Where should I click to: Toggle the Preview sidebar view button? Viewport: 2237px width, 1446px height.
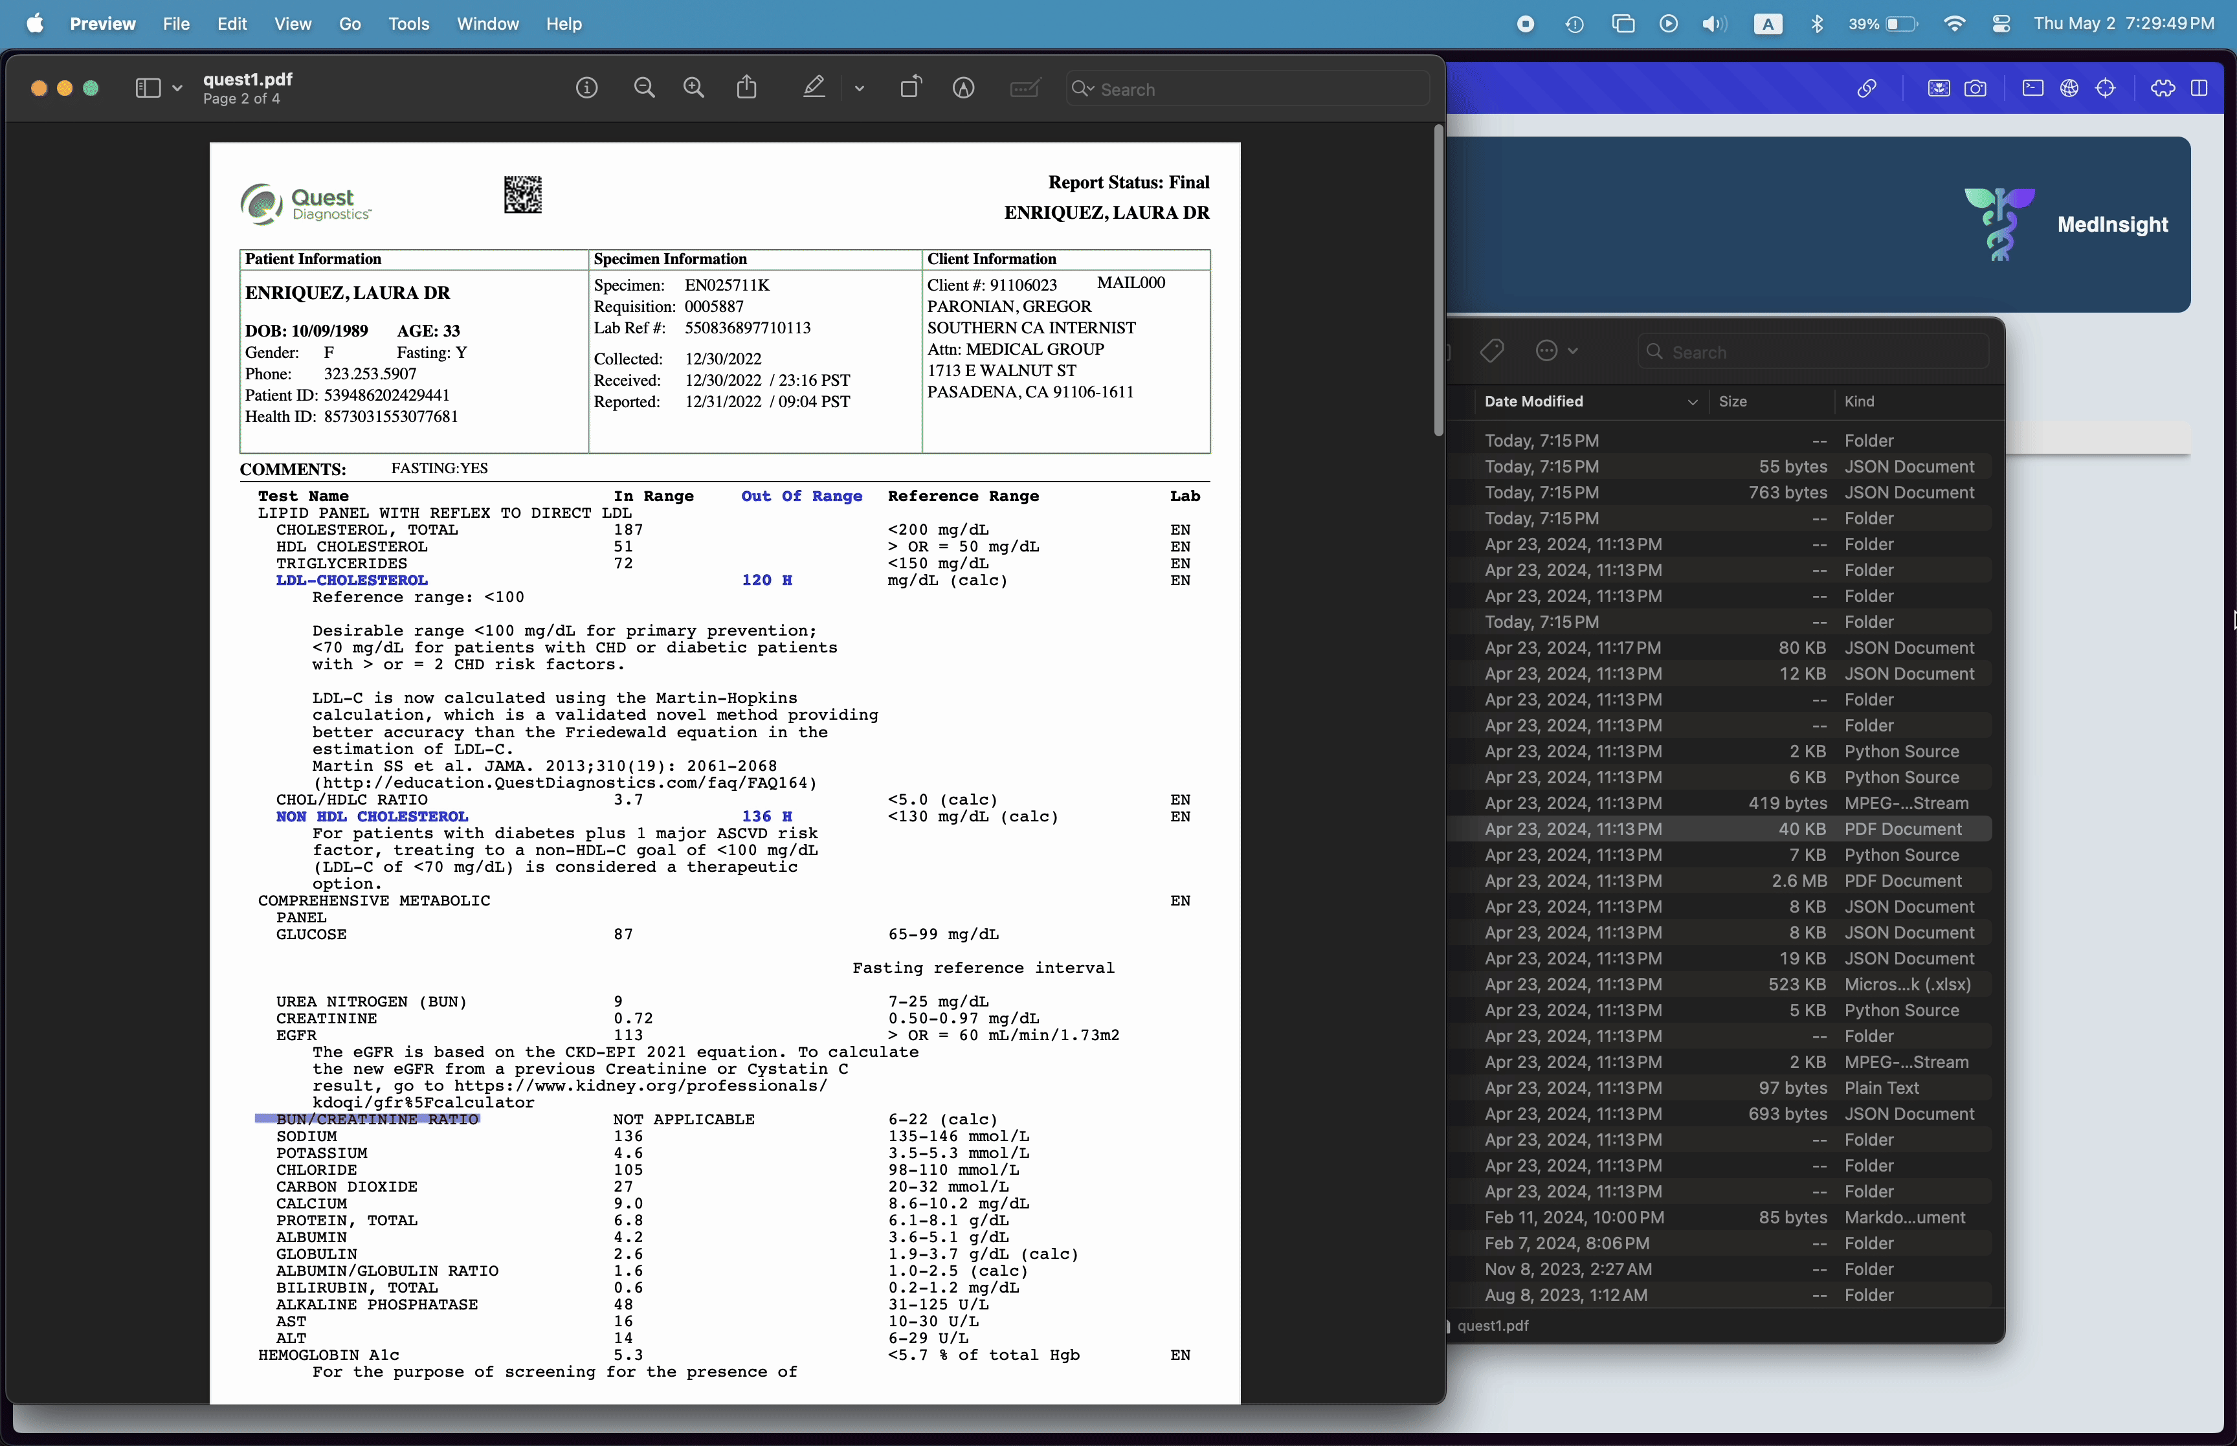point(148,88)
